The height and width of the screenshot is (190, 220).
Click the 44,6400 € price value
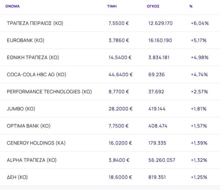(x=120, y=74)
